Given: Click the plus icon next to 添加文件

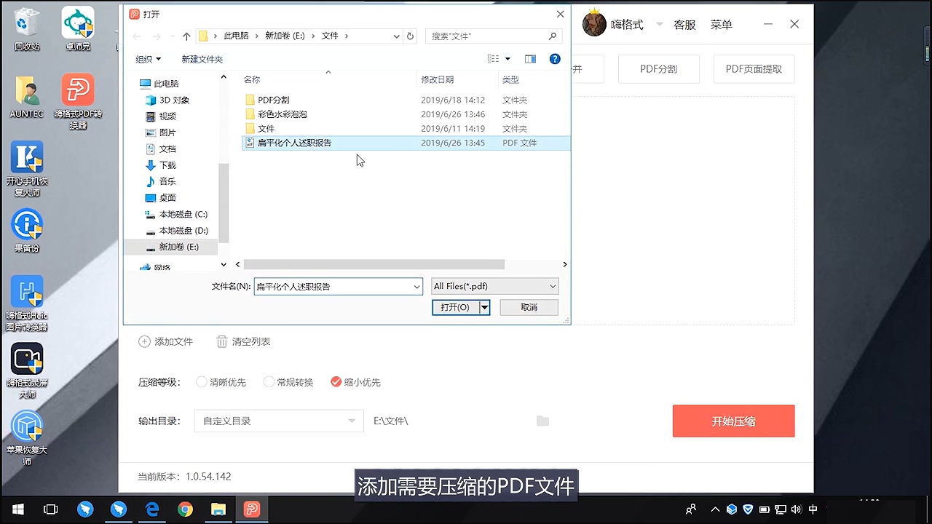Looking at the screenshot, I should click(x=144, y=341).
